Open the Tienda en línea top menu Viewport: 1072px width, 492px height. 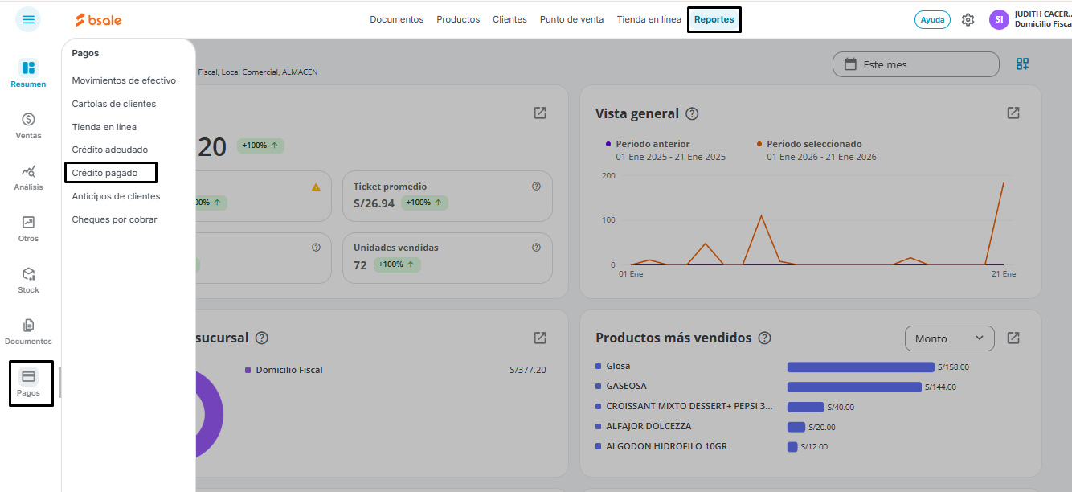[x=649, y=19]
